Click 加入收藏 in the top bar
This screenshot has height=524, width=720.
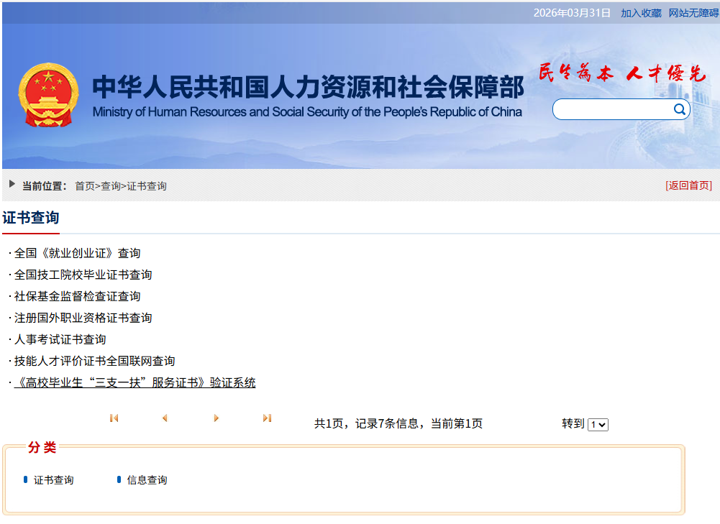point(641,13)
